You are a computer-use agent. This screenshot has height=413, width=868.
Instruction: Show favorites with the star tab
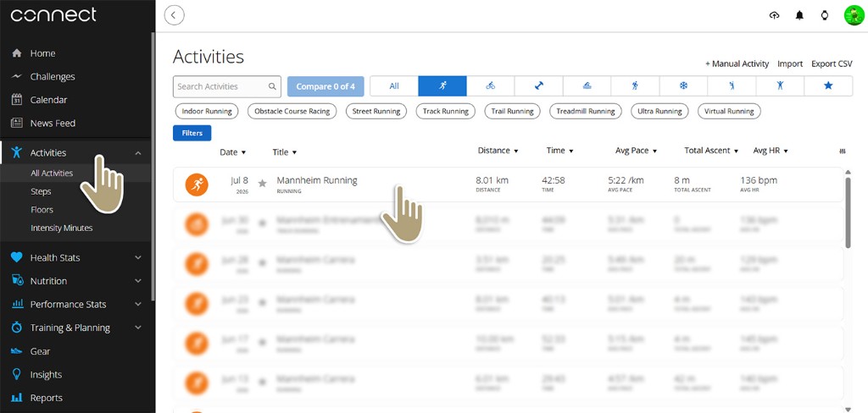[x=828, y=86]
